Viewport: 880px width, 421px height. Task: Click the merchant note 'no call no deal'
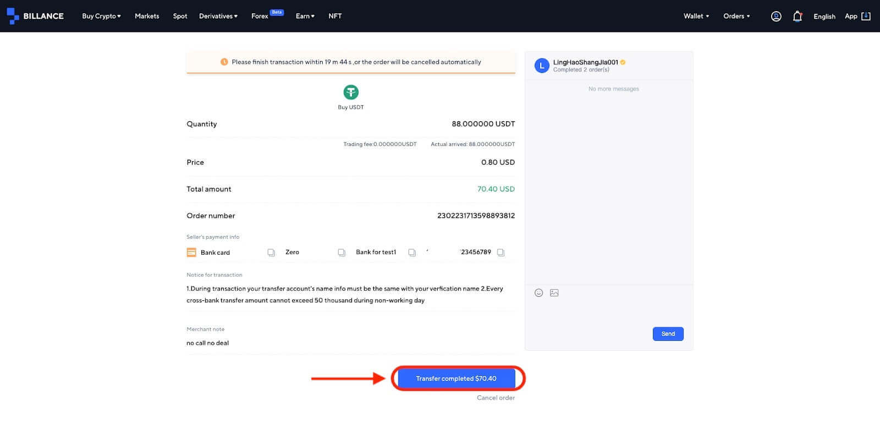pyautogui.click(x=207, y=343)
